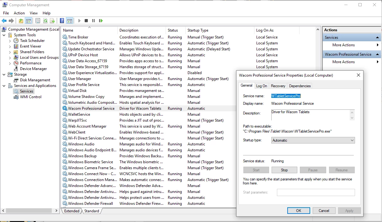
Task: Select Task Scheduler in the tree
Action: click(32, 41)
